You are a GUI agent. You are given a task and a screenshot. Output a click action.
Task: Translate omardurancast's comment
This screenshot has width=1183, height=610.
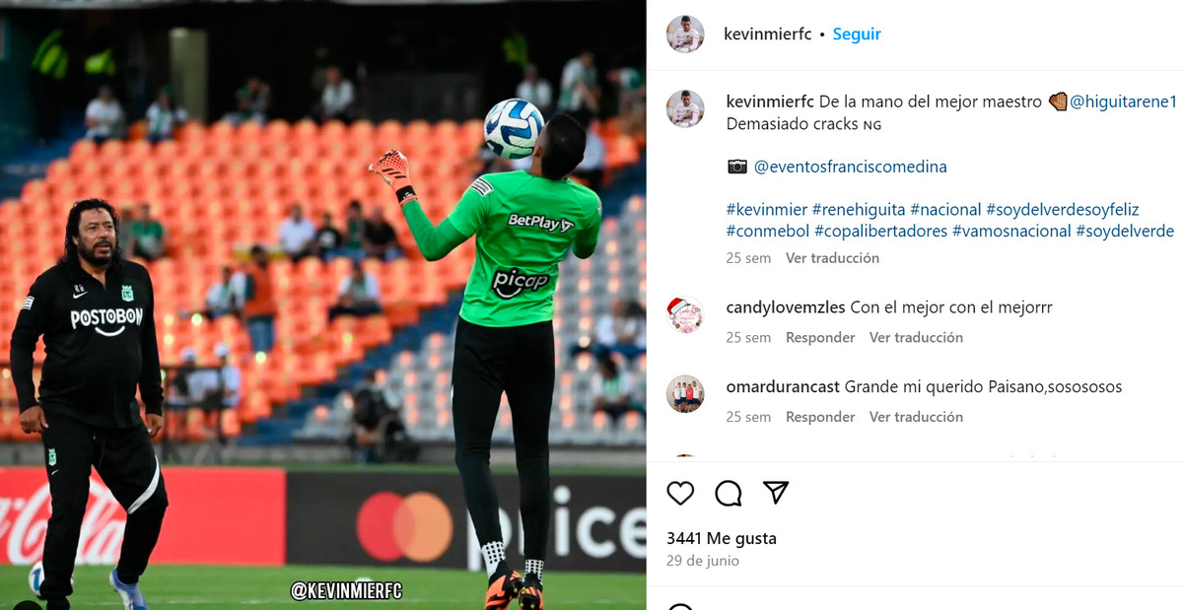pos(916,417)
